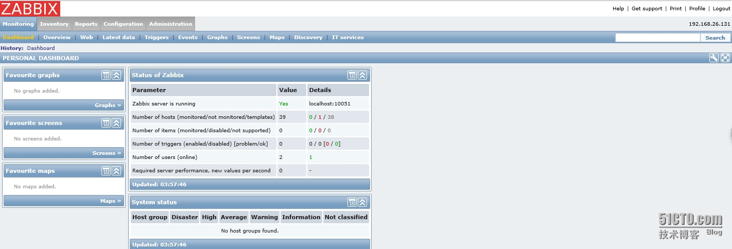This screenshot has height=249, width=732.
Task: Click 'No graphs added.' text
Action: (x=37, y=91)
